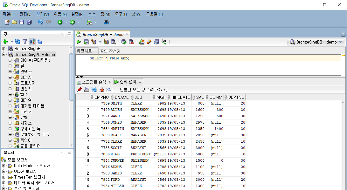This screenshot has height=190, width=347.
Task: Sort by the EMPNO column header
Action: pyautogui.click(x=100, y=97)
